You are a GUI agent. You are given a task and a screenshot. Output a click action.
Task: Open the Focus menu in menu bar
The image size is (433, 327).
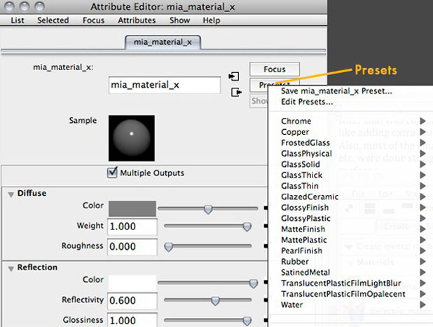point(94,20)
